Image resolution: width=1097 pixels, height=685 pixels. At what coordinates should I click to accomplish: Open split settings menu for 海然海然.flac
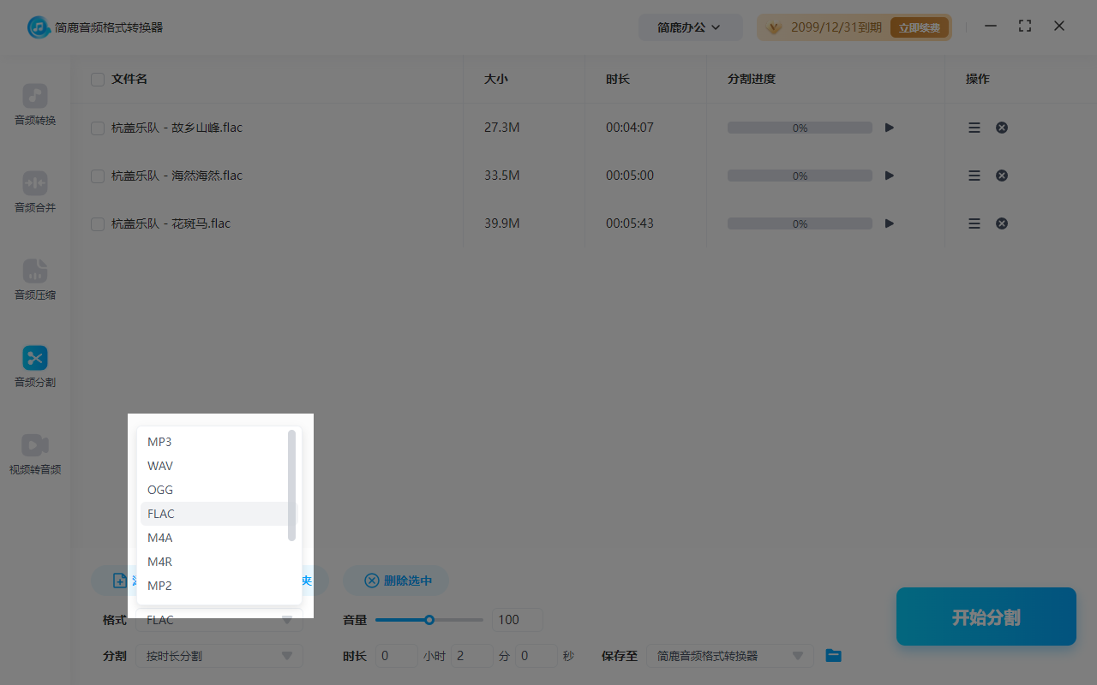click(974, 175)
